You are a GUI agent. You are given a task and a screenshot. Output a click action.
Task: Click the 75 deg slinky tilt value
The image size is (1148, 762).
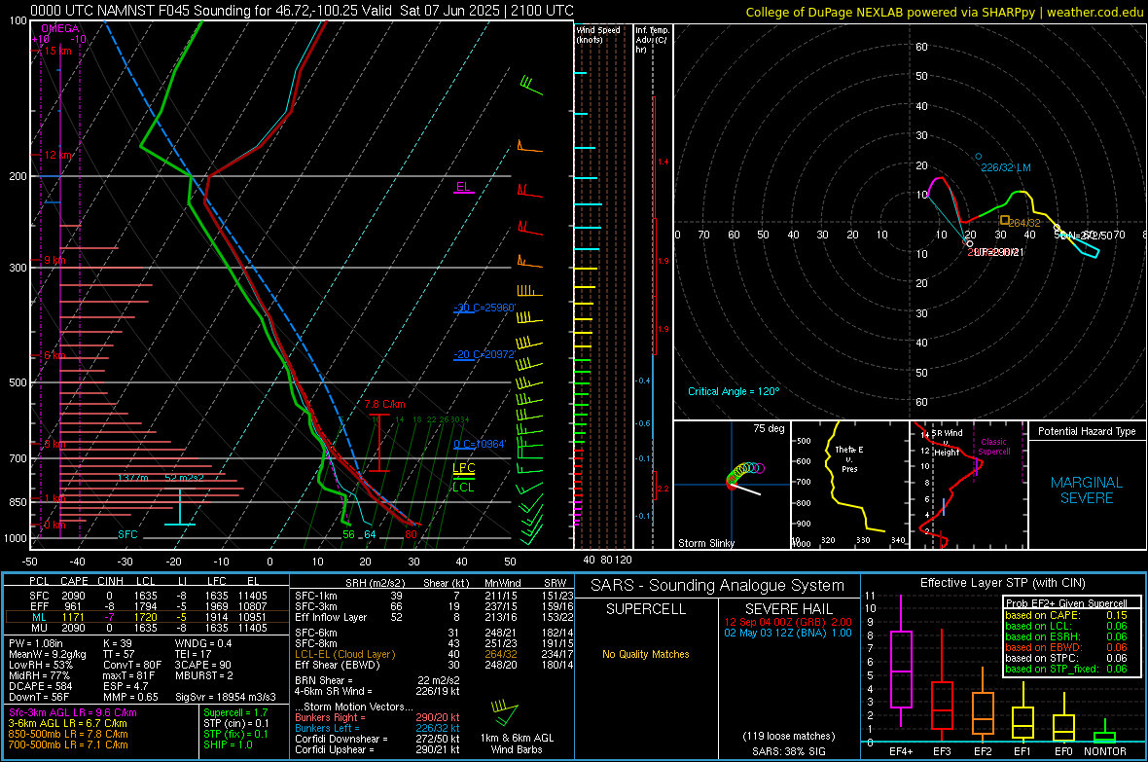pyautogui.click(x=769, y=428)
